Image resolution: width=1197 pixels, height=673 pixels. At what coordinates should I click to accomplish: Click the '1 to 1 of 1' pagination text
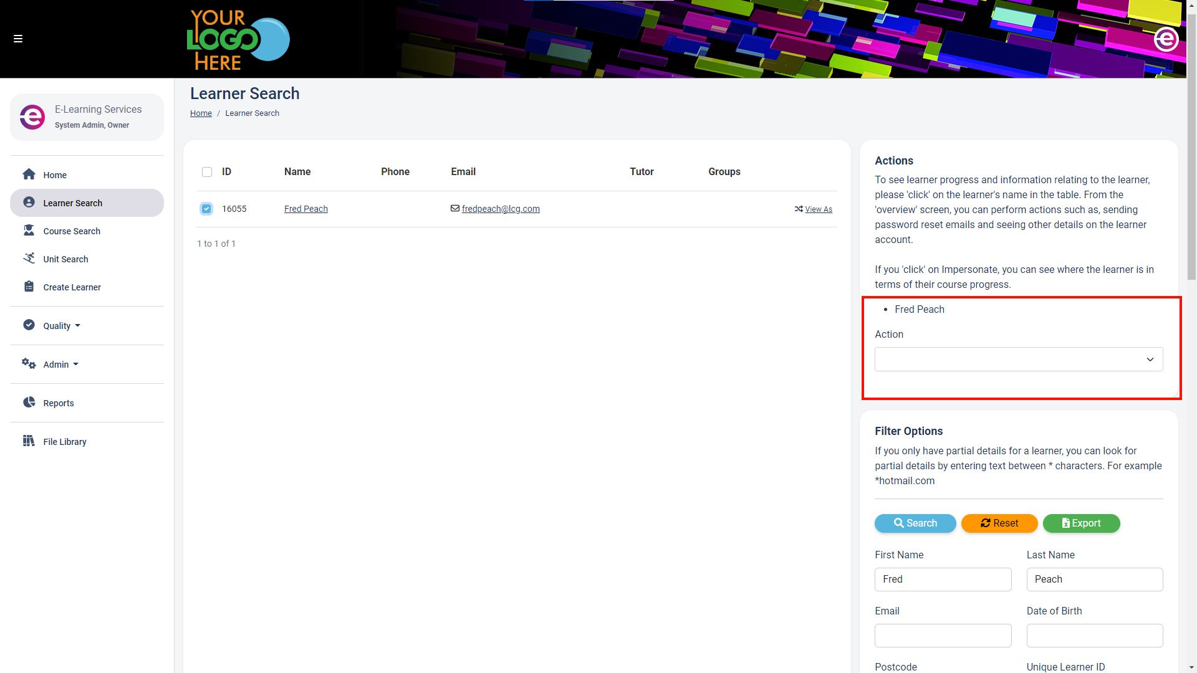coord(216,244)
